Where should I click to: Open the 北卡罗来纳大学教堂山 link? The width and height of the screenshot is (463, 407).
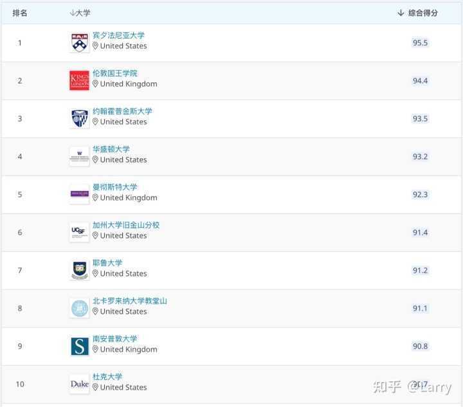[129, 301]
